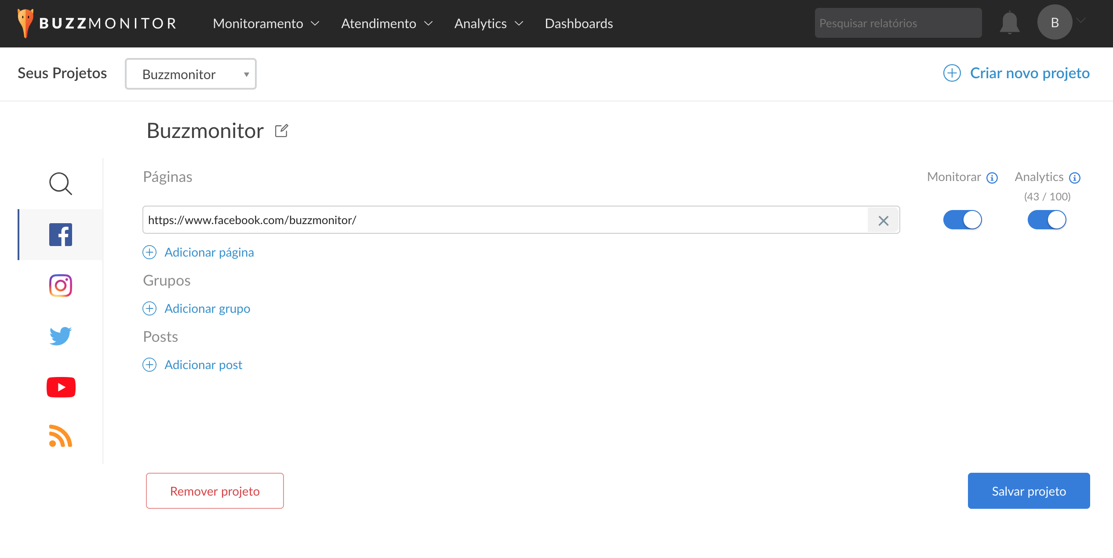1113x558 pixels.
Task: Click Adicionar página link
Action: tap(209, 252)
